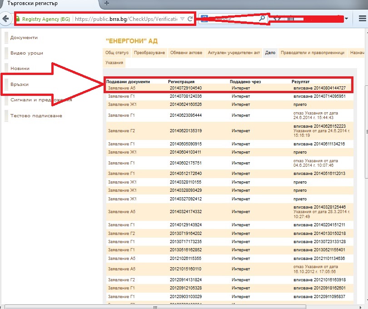Bookmark this page with the star icon
Viewport: 368px width, 309px height.
277,19
